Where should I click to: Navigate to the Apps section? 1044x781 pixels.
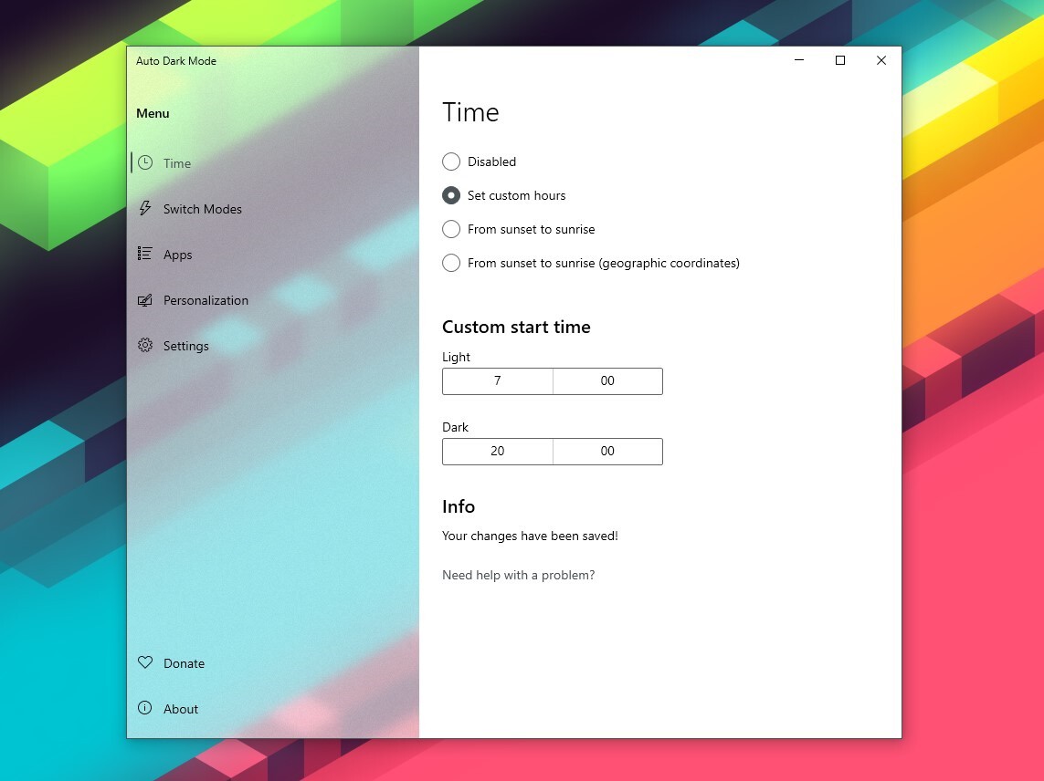177,254
